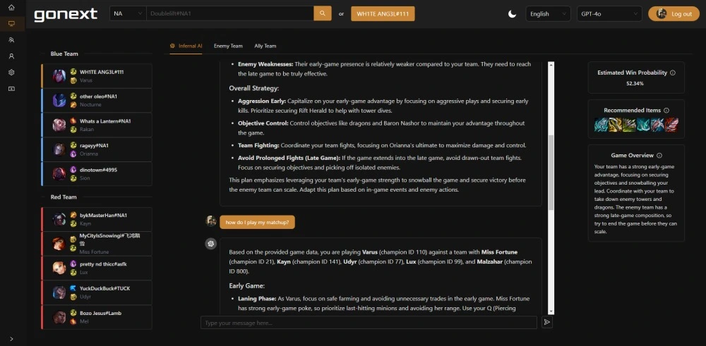Click the fifth recommended item icon

(x=657, y=125)
